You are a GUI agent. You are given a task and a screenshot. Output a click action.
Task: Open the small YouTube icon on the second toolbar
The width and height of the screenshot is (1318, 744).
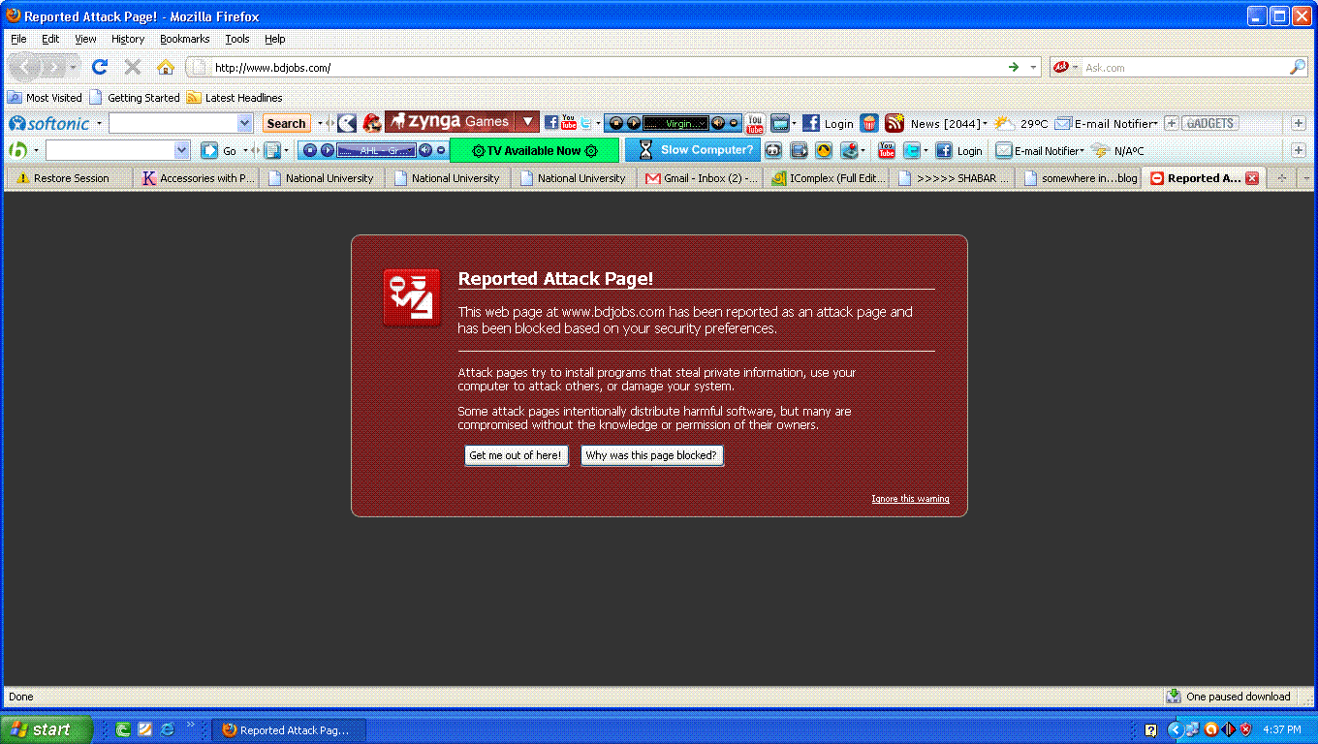click(x=886, y=150)
